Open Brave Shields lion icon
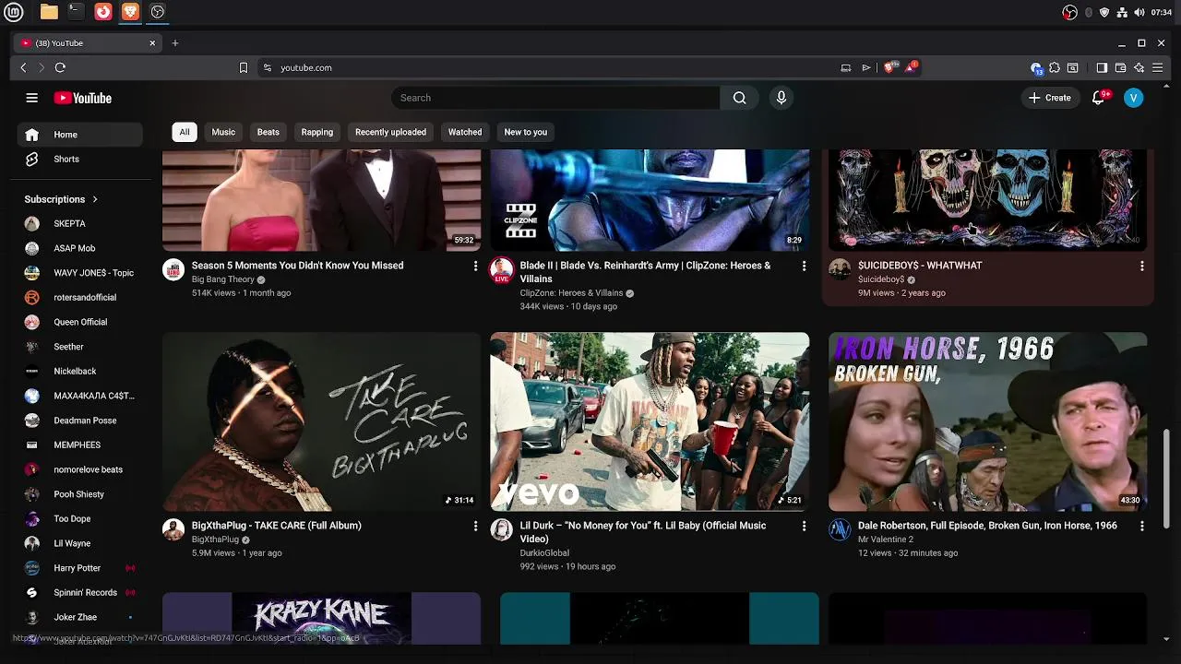This screenshot has width=1181, height=664. click(x=889, y=67)
